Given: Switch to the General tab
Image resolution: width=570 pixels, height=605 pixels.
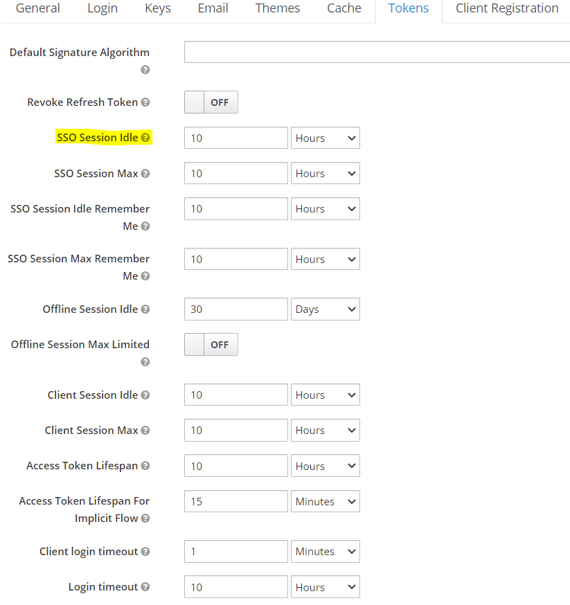Looking at the screenshot, I should pos(38,8).
